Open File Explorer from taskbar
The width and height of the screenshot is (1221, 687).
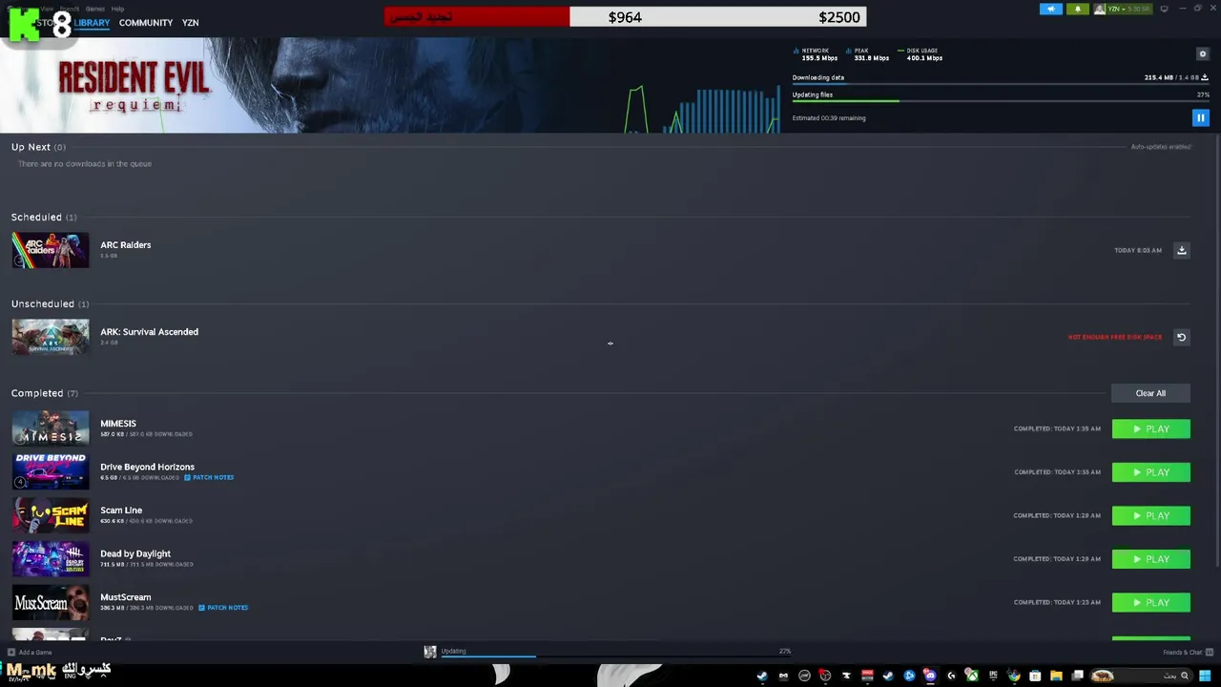(1056, 676)
